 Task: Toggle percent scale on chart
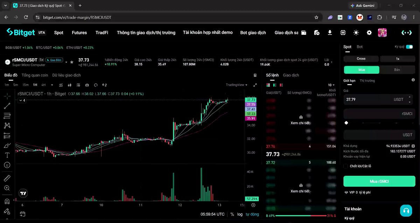click(x=232, y=214)
